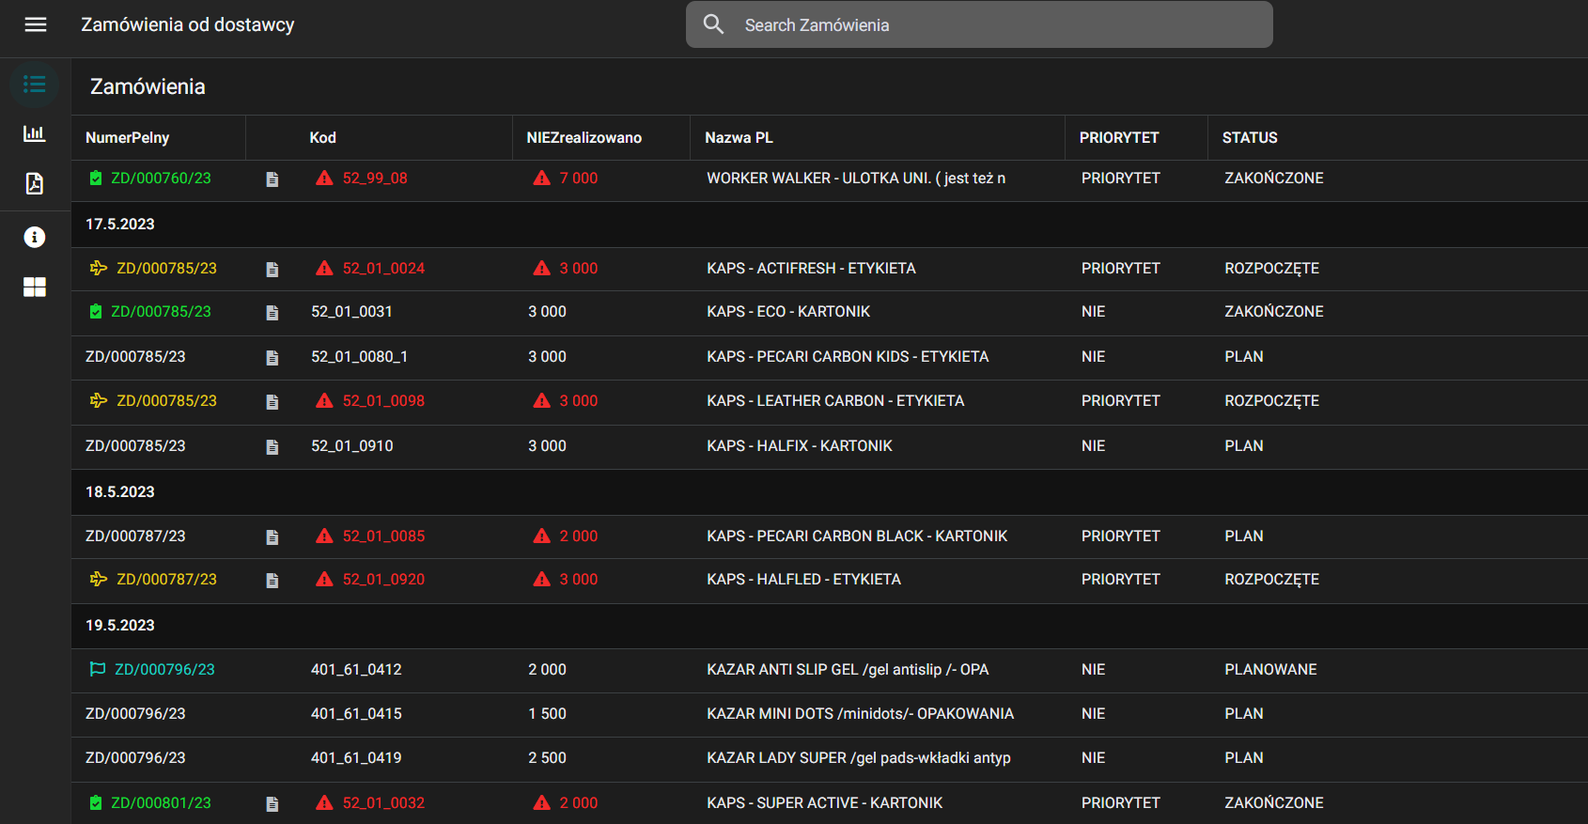The width and height of the screenshot is (1588, 824).
Task: Open document icon for 52_99_08 row
Action: (272, 179)
